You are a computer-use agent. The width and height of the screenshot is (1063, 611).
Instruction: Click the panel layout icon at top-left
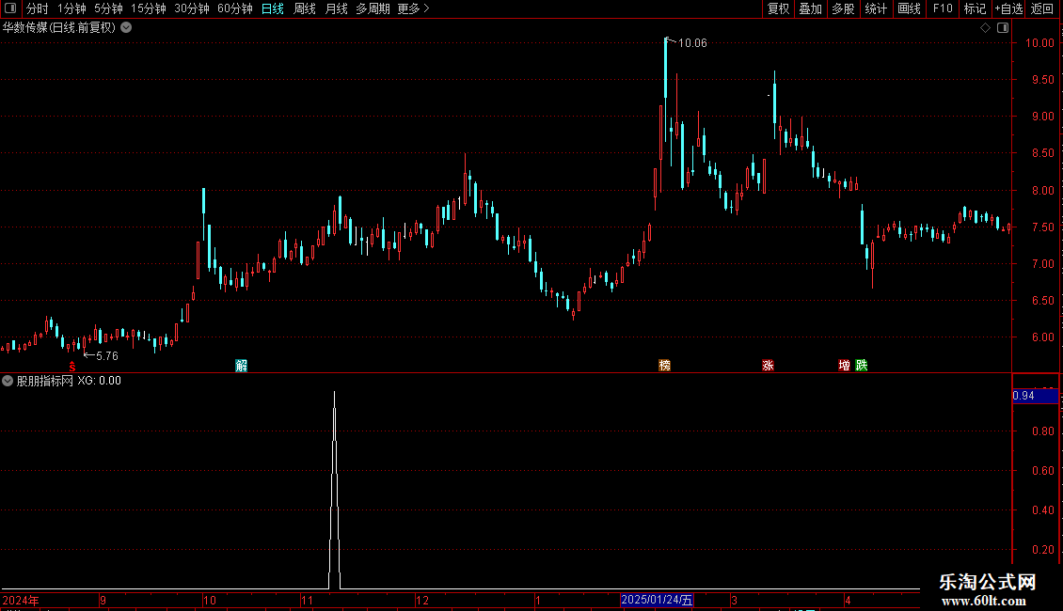coord(10,8)
